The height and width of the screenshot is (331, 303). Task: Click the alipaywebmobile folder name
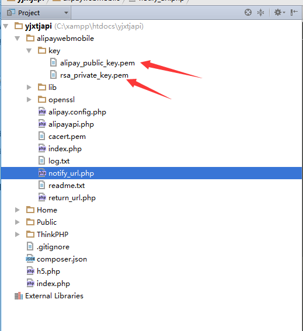tap(65, 39)
